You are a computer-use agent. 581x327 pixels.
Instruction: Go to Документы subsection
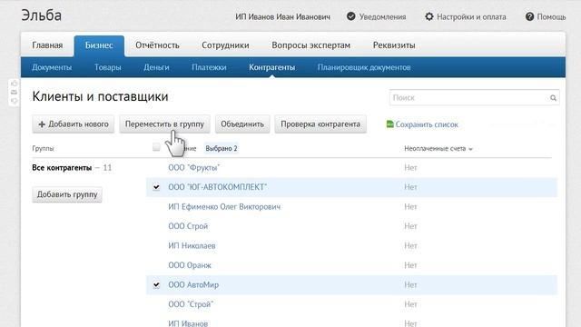pos(52,67)
